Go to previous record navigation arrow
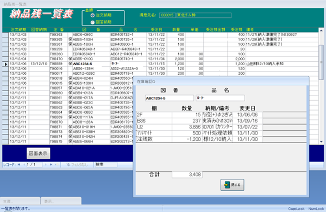Image resolution: width=326 pixels, height=212 pixels. tap(24, 165)
